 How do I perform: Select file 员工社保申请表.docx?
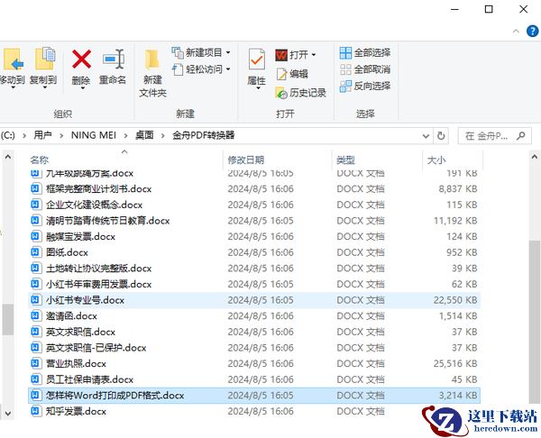point(254,379)
